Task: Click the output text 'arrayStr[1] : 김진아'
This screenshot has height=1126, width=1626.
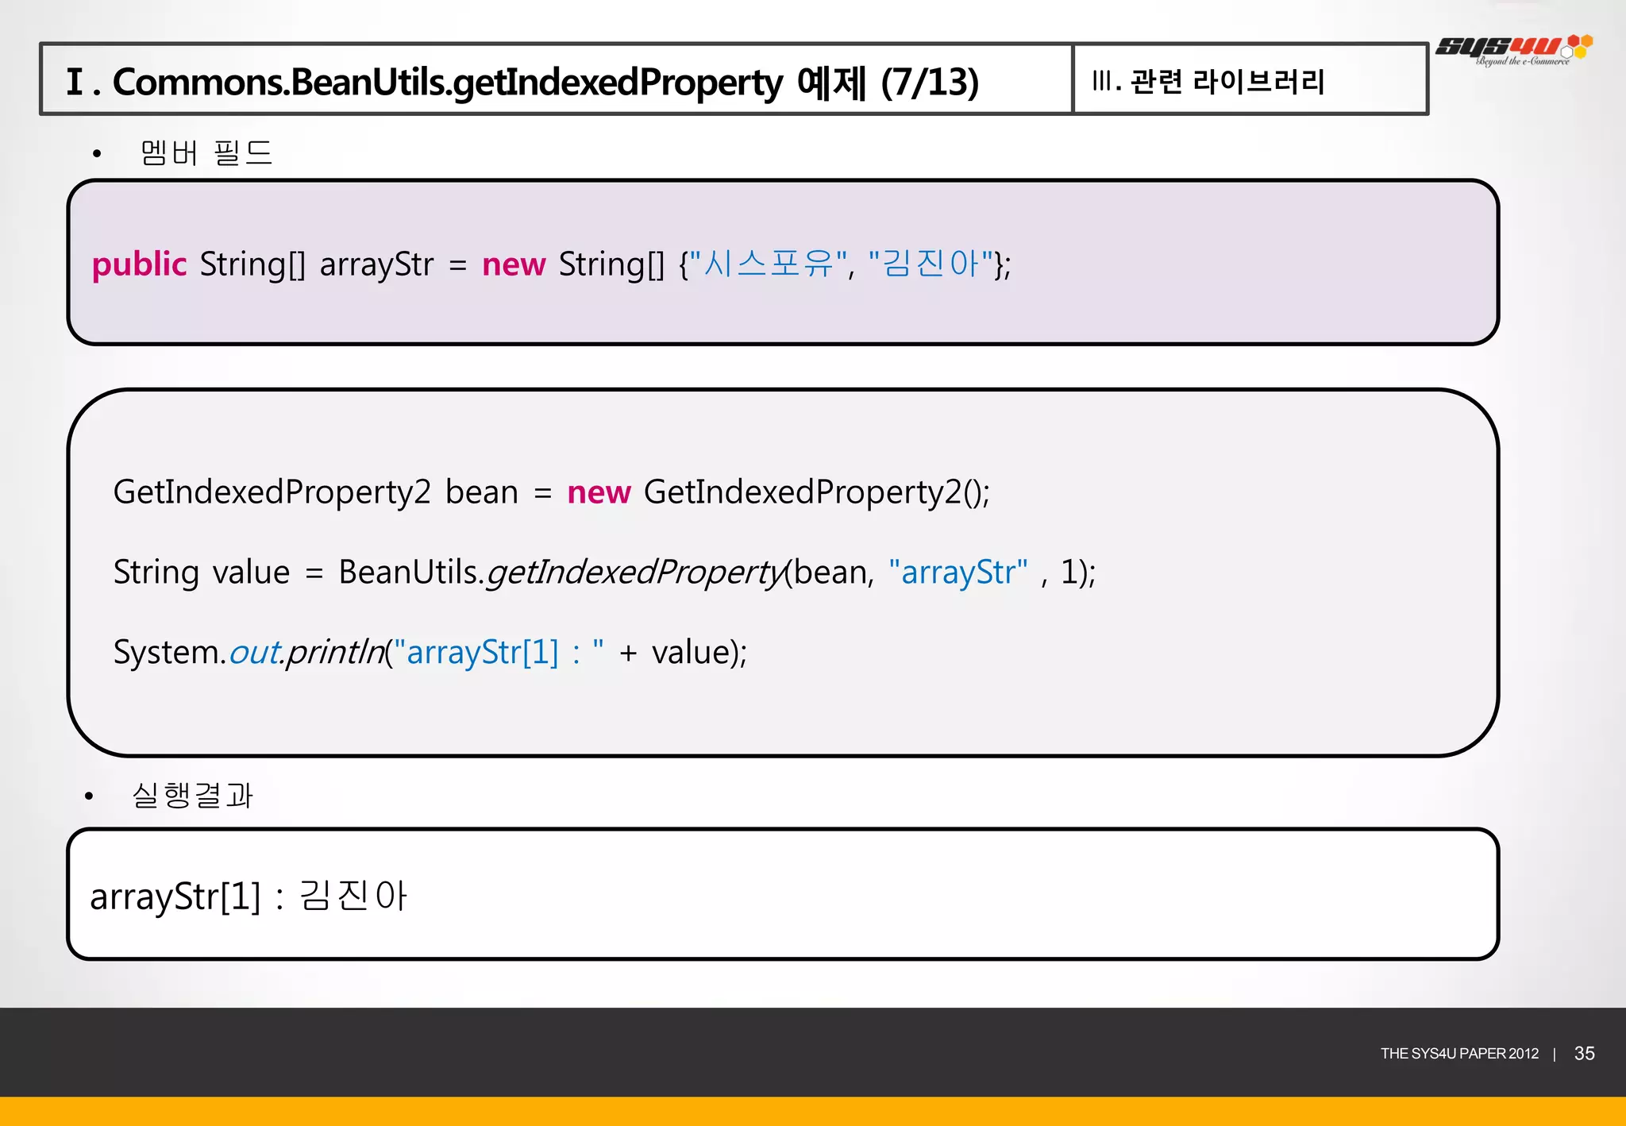Action: (249, 896)
